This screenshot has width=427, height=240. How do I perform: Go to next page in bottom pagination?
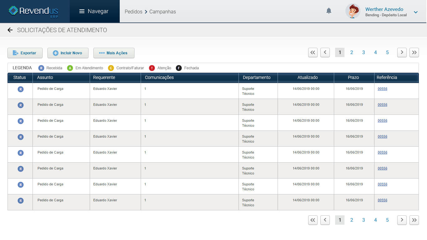402,220
